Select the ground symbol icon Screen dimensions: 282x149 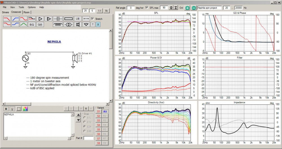pos(86,24)
